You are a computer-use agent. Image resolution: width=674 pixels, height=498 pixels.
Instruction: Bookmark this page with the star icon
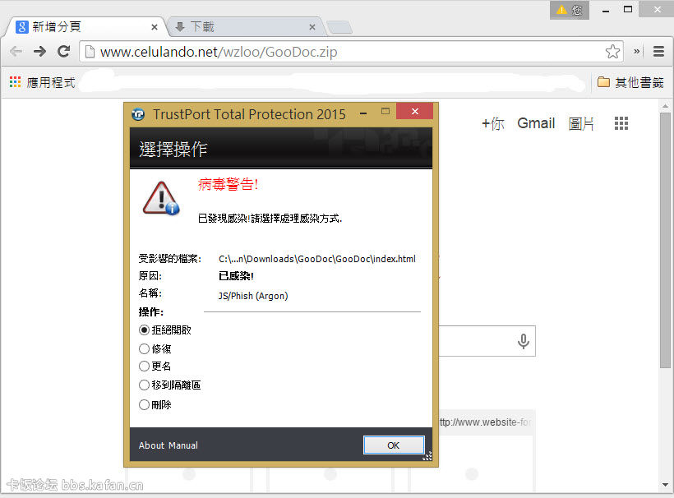(612, 52)
